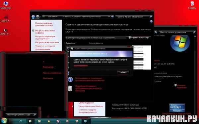
Task: Click Оценить компьютер button
Action: pos(139,38)
